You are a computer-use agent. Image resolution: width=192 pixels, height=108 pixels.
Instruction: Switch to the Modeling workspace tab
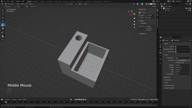(x=35, y=1)
